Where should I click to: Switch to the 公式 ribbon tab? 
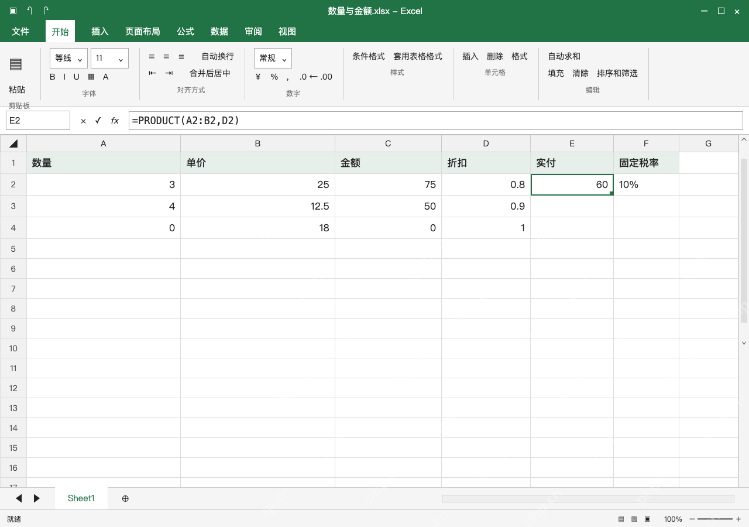pyautogui.click(x=185, y=32)
